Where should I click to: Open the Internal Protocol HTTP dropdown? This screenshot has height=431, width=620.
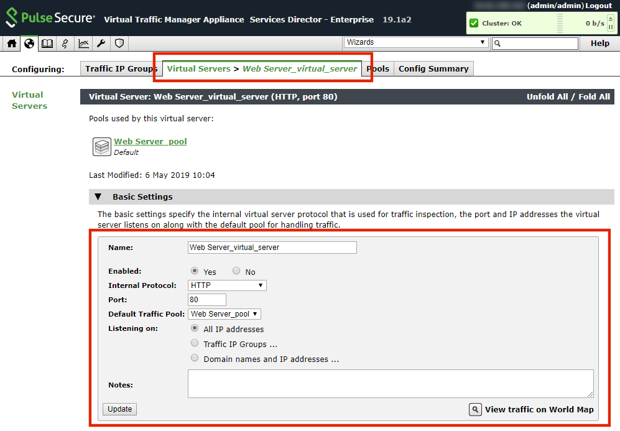(x=227, y=285)
